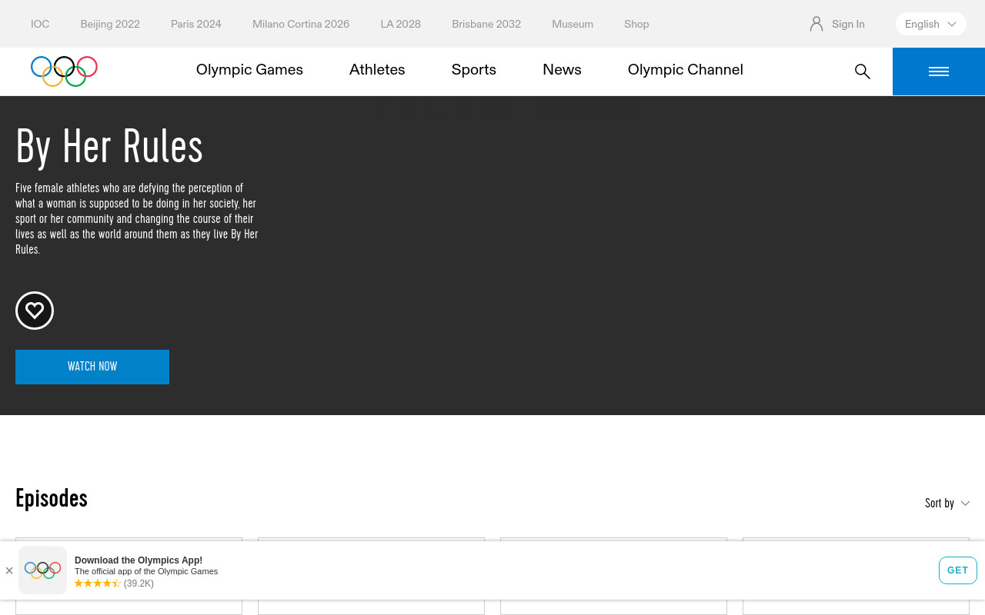The image size is (985, 615).
Task: Open the Paris 2024 link
Action: [x=196, y=24]
